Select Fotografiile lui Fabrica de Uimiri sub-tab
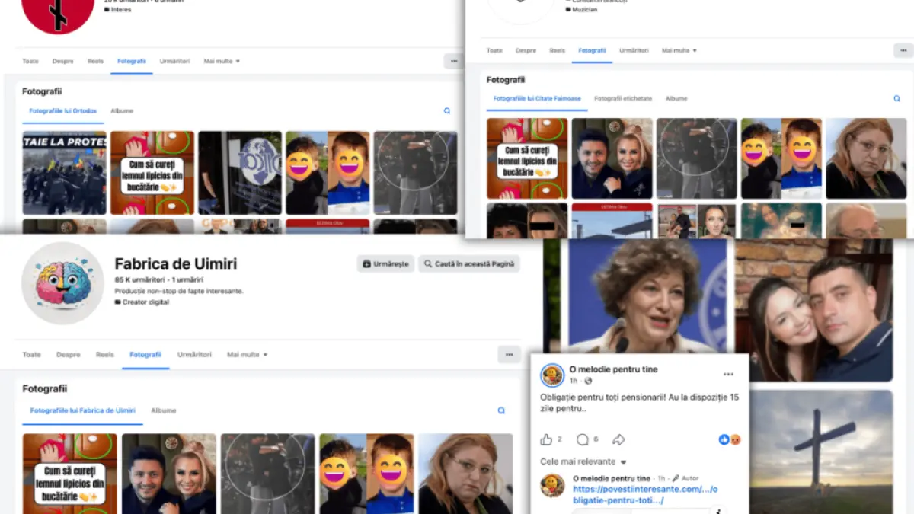The image size is (914, 514). 83,410
